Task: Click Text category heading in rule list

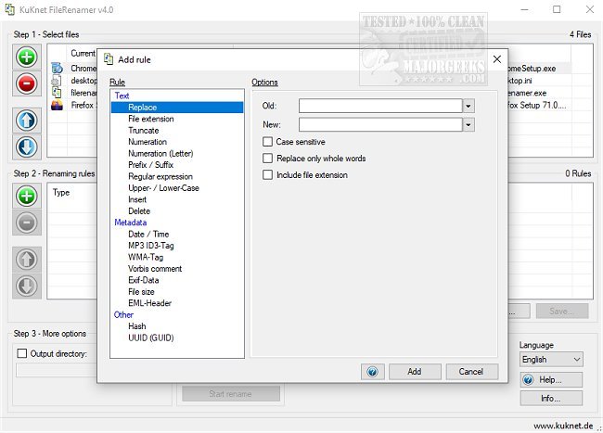Action: click(x=122, y=96)
